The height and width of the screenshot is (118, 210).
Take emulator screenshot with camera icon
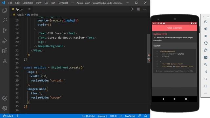206,57
